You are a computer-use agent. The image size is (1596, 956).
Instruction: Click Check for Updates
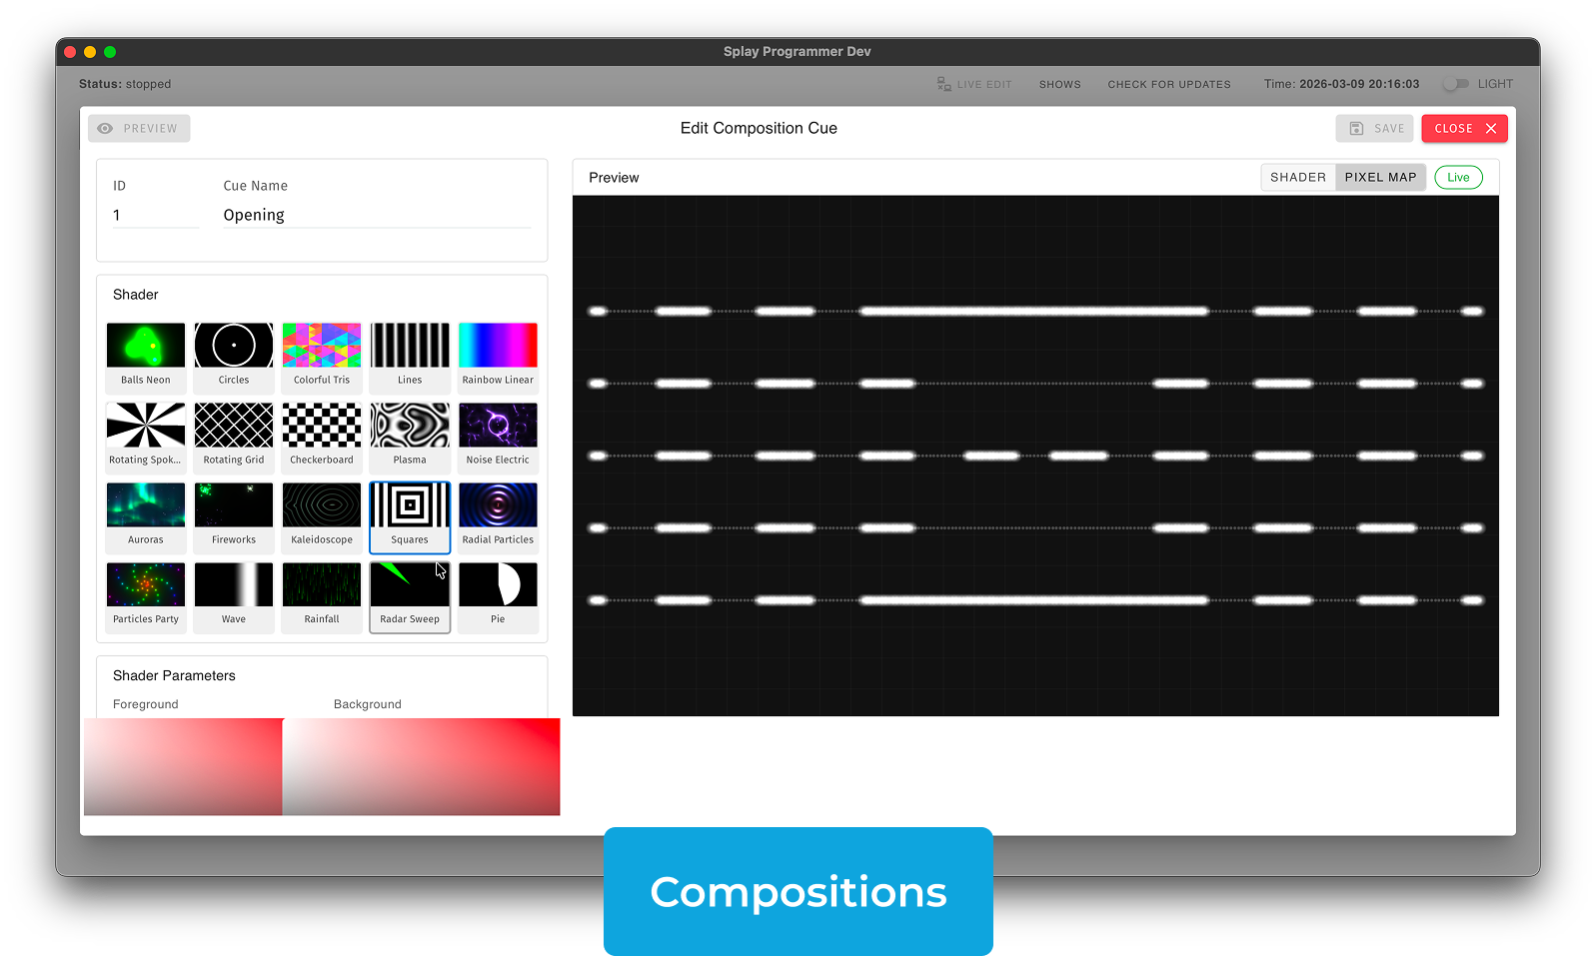(x=1168, y=85)
